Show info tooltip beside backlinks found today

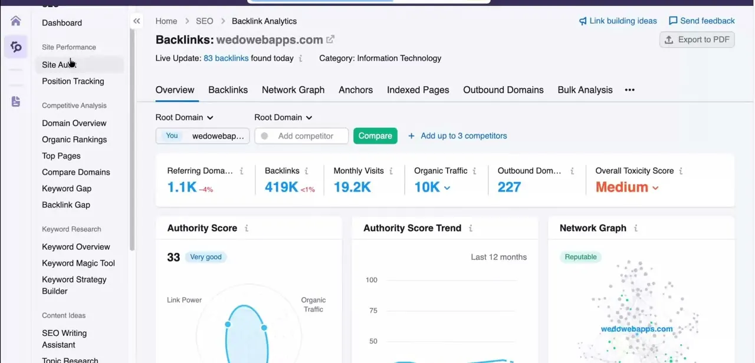click(301, 58)
